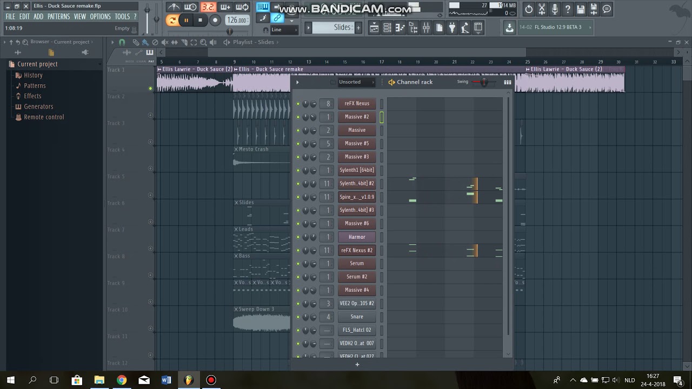Select the paint brush tool in Playlist
This screenshot has width=692, height=389.
pos(145,42)
